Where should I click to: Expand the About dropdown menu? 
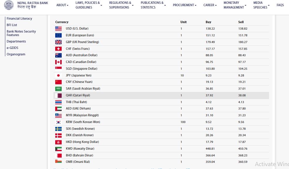tap(62, 5)
